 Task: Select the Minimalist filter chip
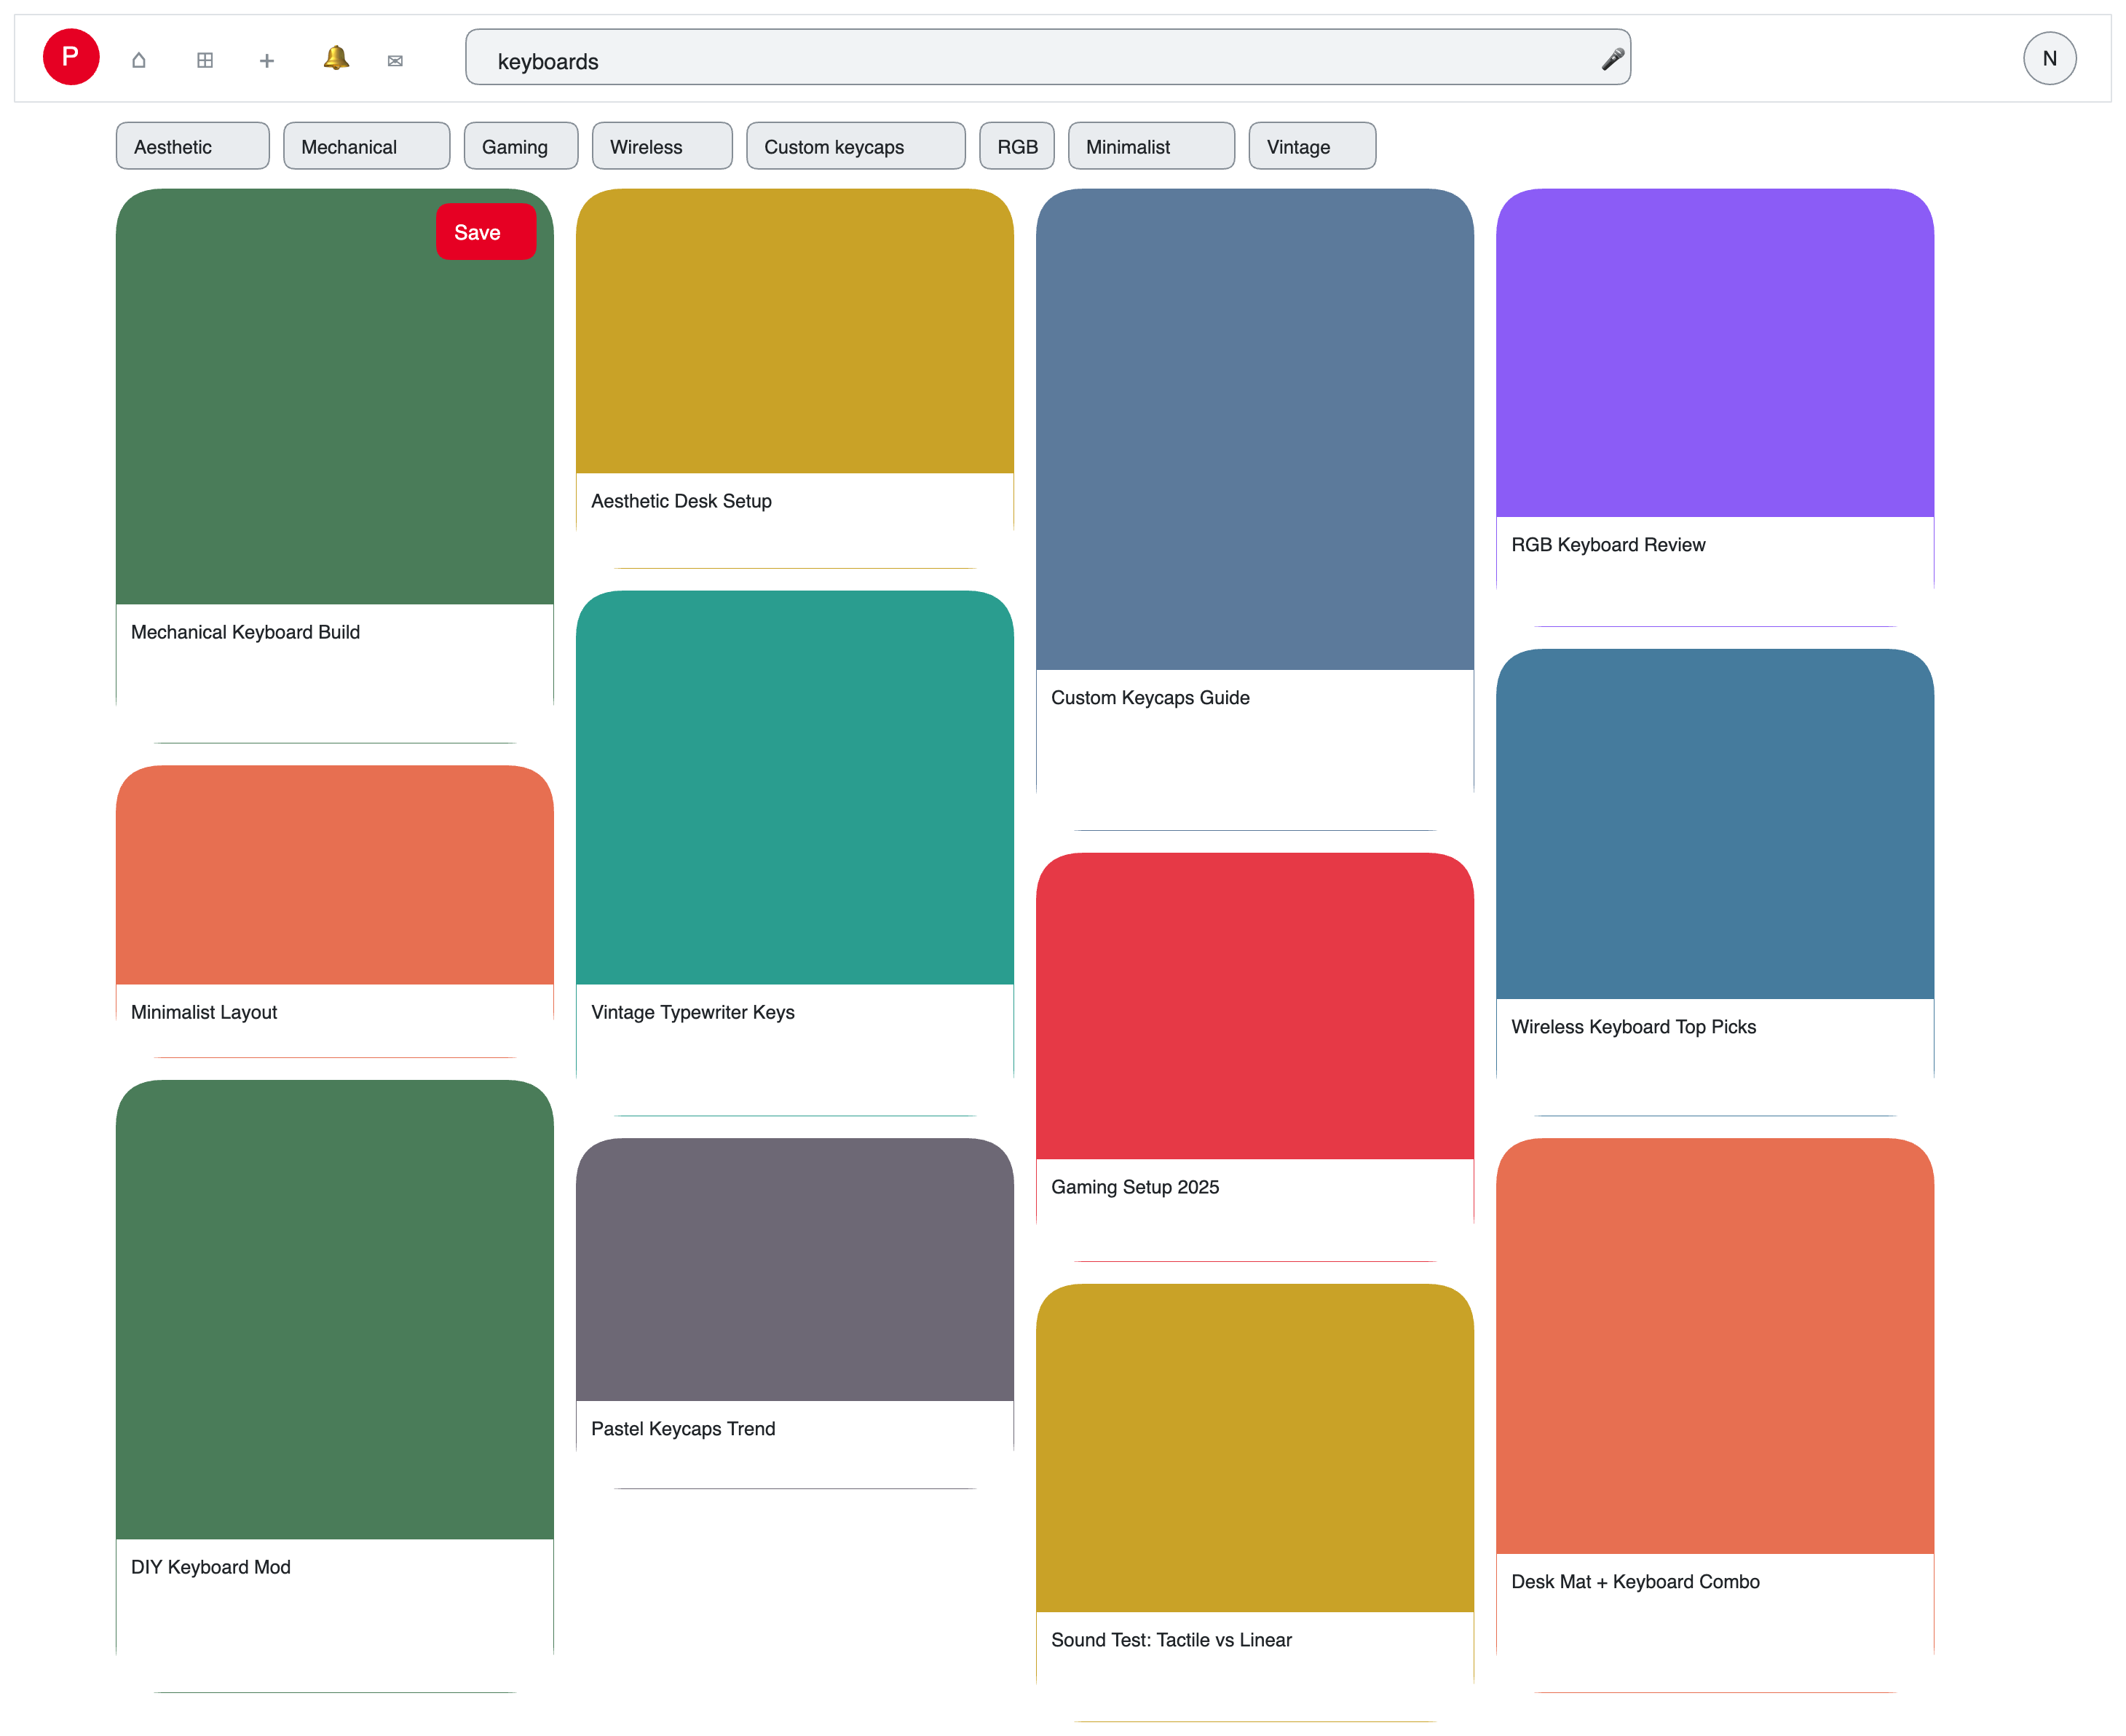(1151, 146)
